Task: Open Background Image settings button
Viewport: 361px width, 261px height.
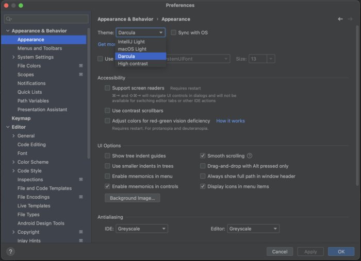Action: 133,198
